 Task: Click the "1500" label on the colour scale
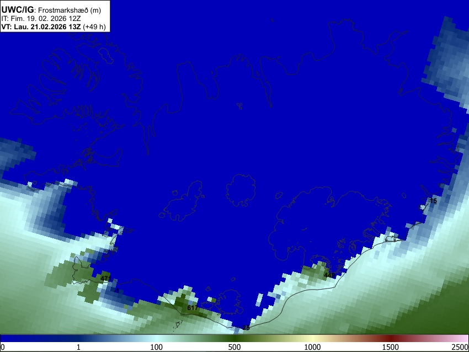(x=391, y=347)
